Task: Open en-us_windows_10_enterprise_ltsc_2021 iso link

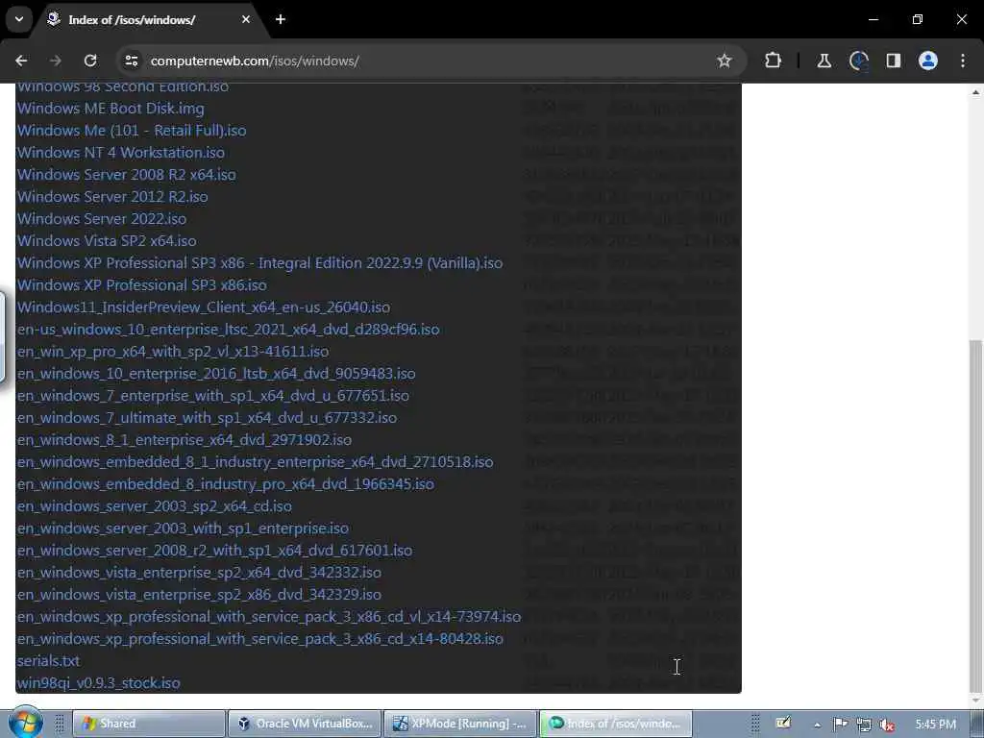Action: [229, 329]
